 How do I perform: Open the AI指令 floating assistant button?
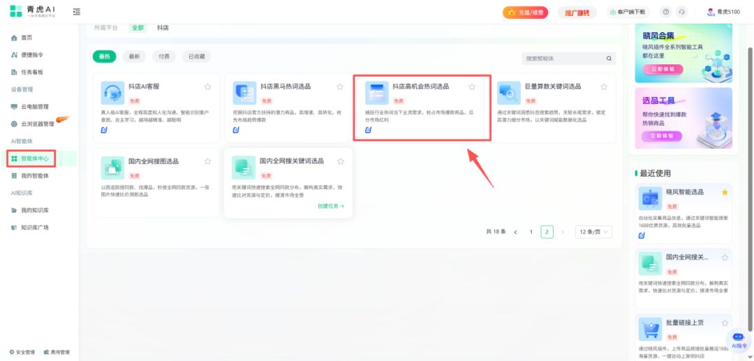(739, 340)
